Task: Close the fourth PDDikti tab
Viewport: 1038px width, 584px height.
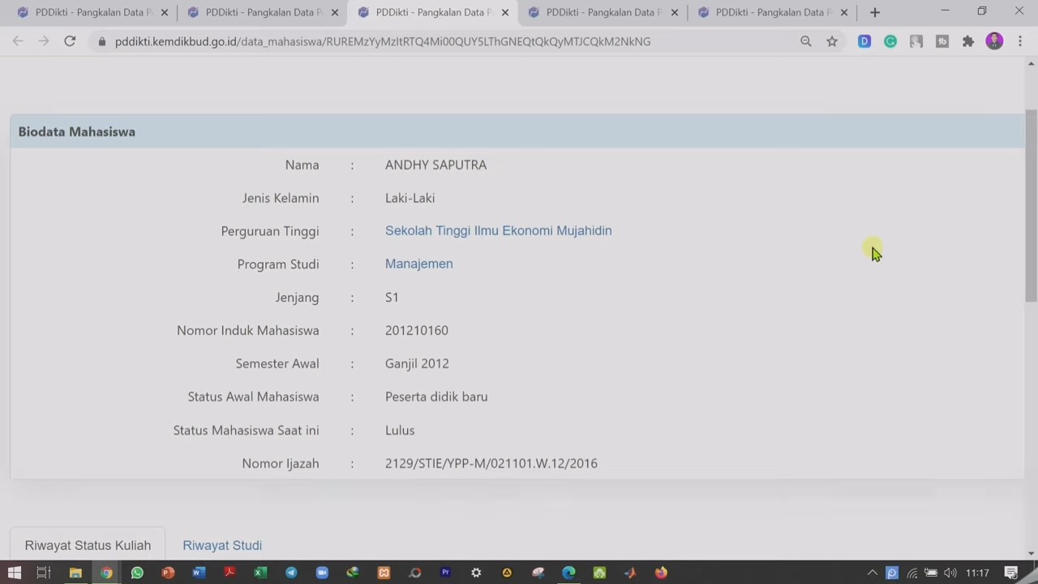Action: tap(674, 12)
